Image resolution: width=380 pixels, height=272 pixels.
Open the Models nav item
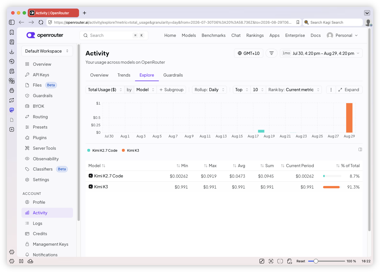[189, 35]
